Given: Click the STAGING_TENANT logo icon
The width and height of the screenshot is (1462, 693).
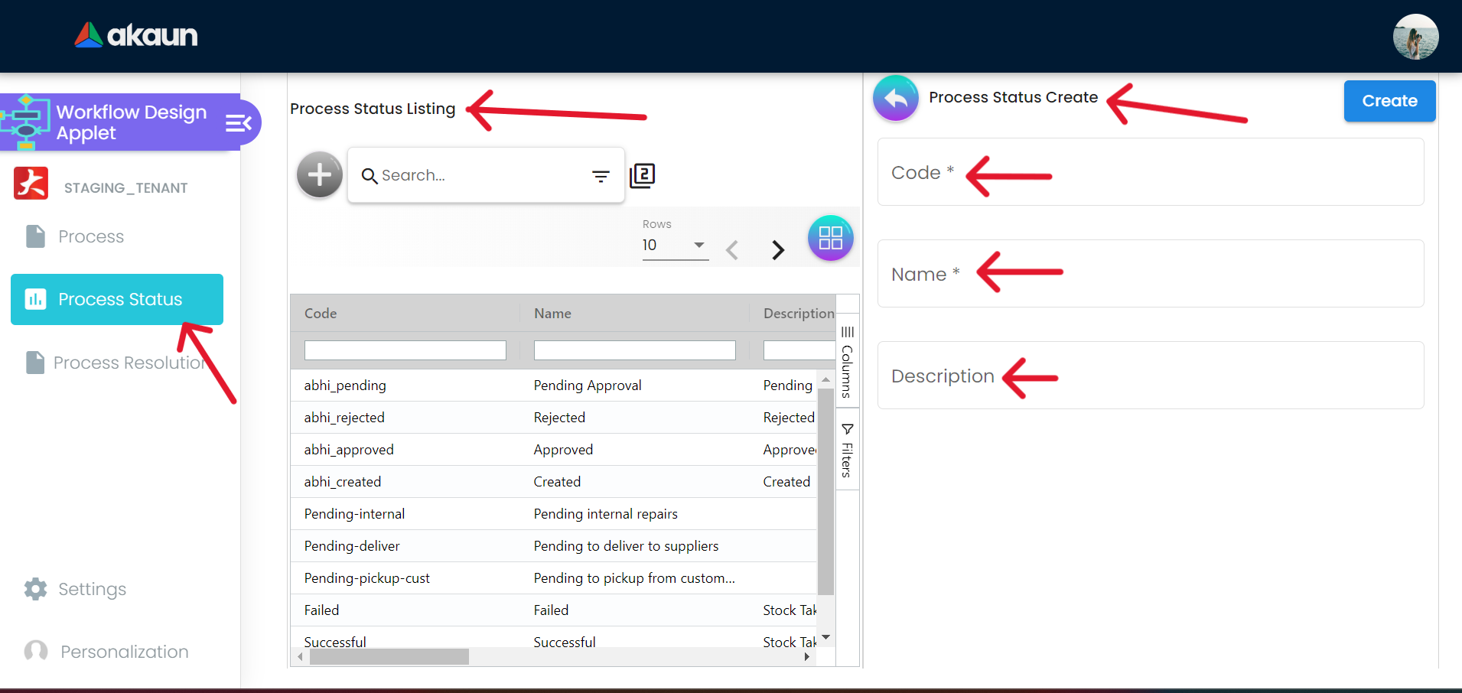Looking at the screenshot, I should click(31, 184).
